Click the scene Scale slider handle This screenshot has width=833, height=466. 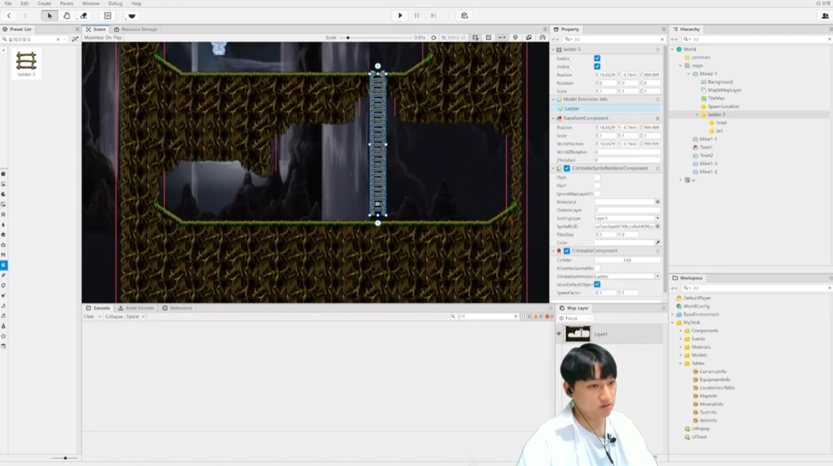pos(348,37)
